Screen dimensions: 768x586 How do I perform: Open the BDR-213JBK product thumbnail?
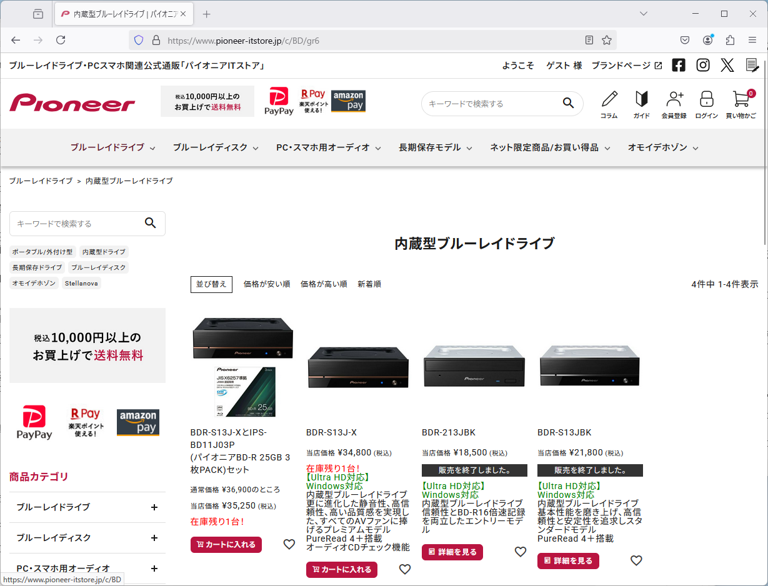(x=474, y=366)
